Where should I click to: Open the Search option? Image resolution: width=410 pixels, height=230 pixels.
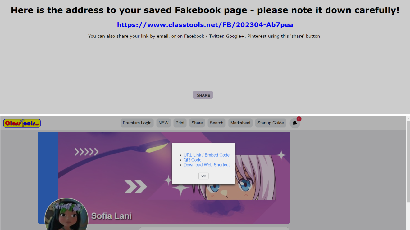[x=216, y=123]
